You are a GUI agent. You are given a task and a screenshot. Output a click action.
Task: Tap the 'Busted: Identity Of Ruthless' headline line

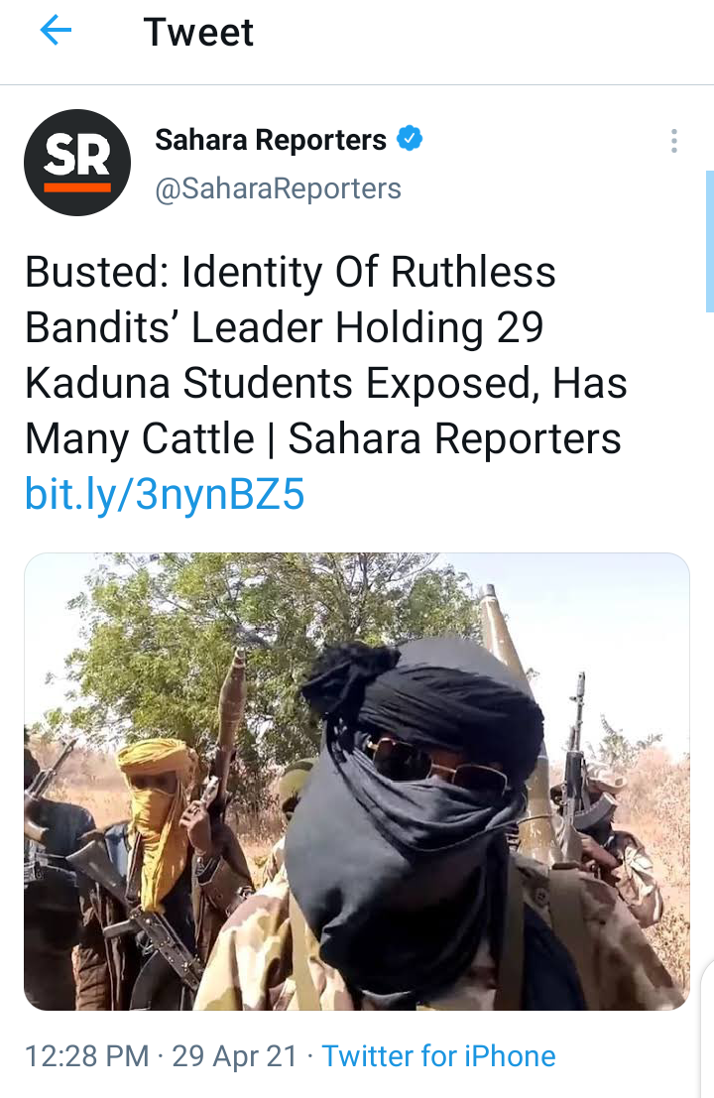(291, 272)
